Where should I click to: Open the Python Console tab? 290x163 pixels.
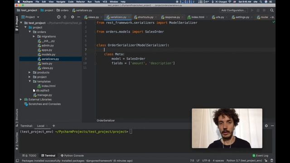[x=72, y=156]
